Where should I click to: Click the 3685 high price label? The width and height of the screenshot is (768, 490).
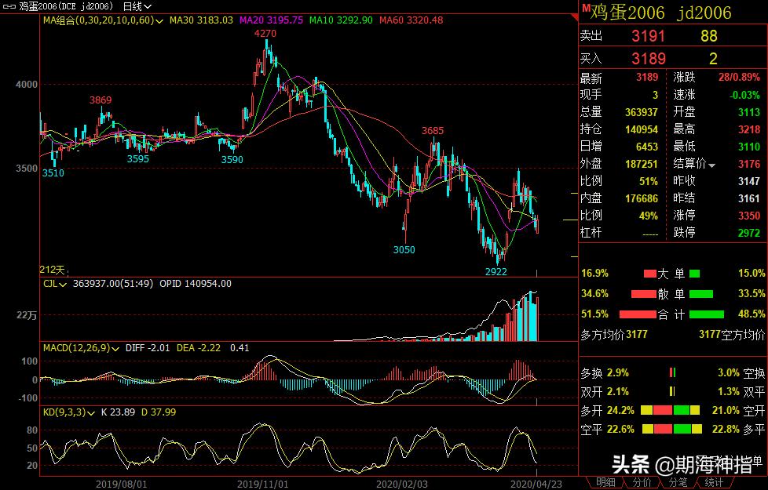coord(433,131)
